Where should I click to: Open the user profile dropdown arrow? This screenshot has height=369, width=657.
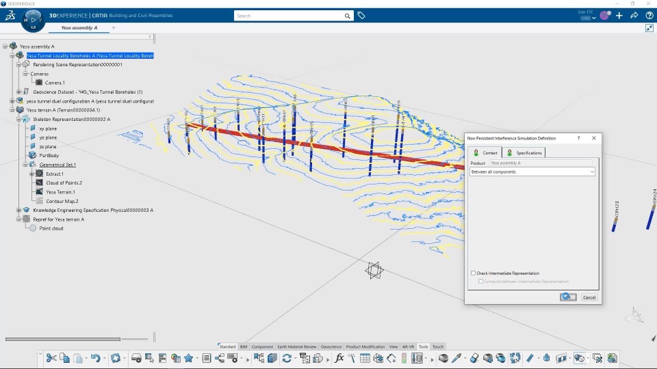pos(594,18)
